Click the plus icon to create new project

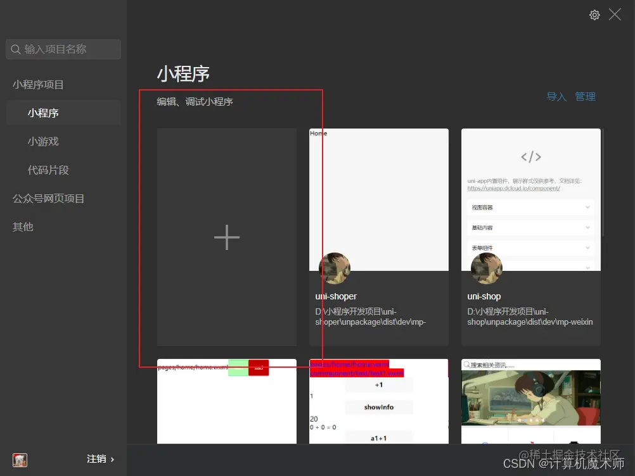tap(226, 237)
